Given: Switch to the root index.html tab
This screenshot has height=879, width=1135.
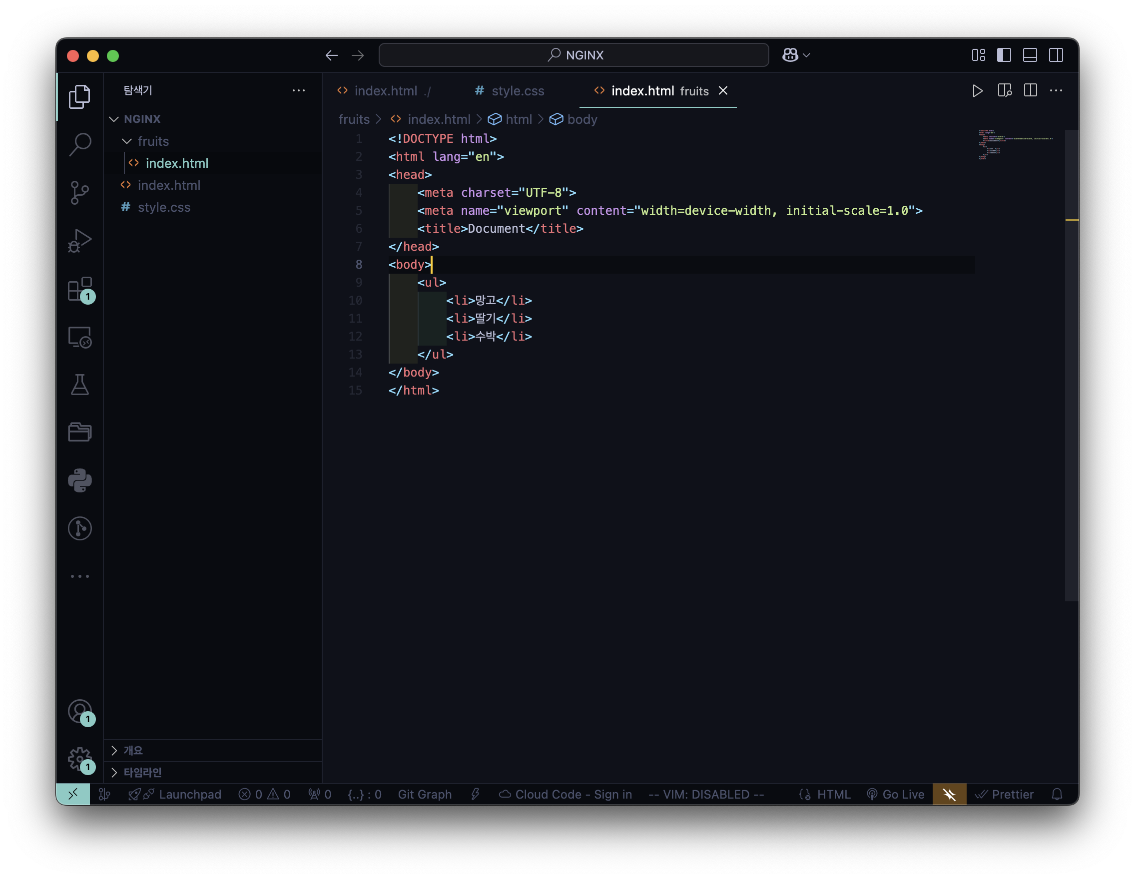Looking at the screenshot, I should (385, 91).
